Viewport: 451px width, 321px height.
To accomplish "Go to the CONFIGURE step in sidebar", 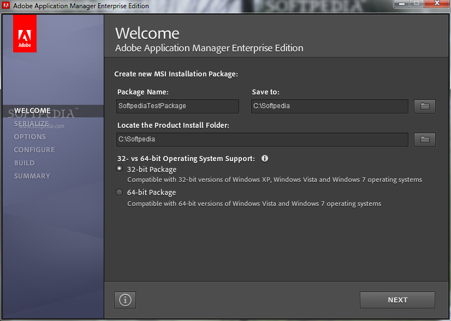I will click(34, 150).
